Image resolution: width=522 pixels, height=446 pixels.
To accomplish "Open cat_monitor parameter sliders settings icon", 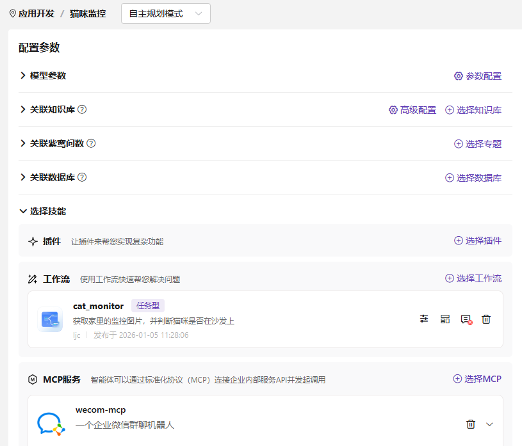I will point(424,319).
